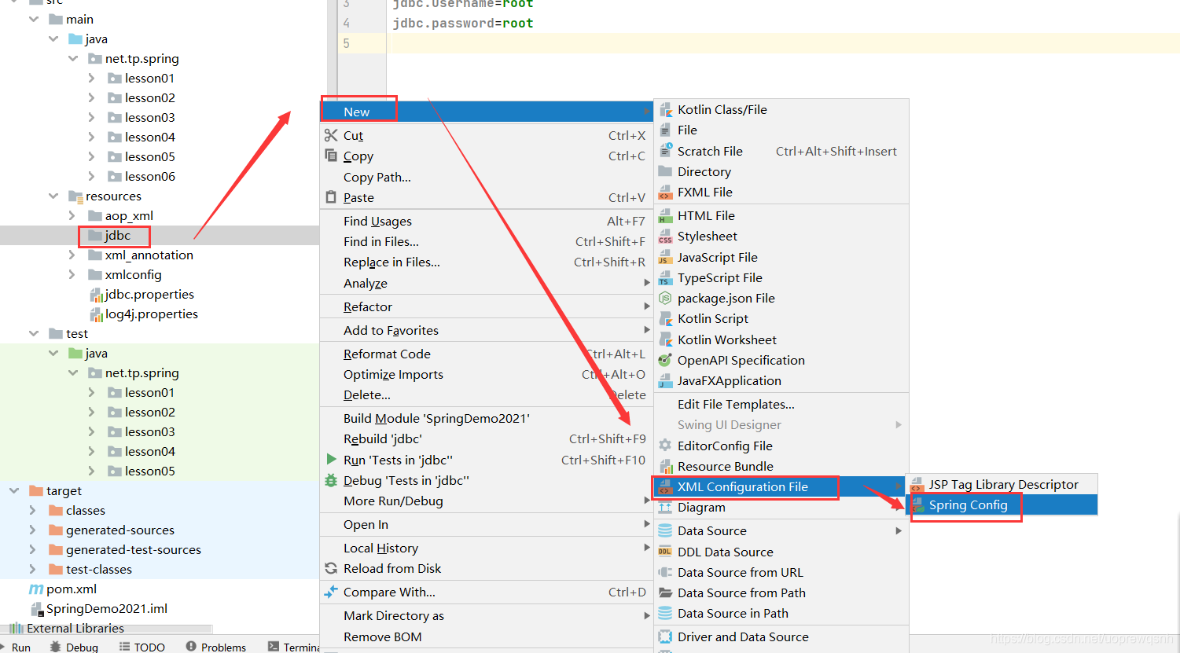
Task: Open the Refactor submenu
Action: click(486, 306)
